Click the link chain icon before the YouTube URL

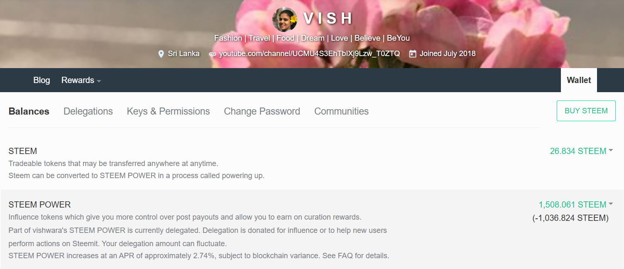tap(212, 54)
